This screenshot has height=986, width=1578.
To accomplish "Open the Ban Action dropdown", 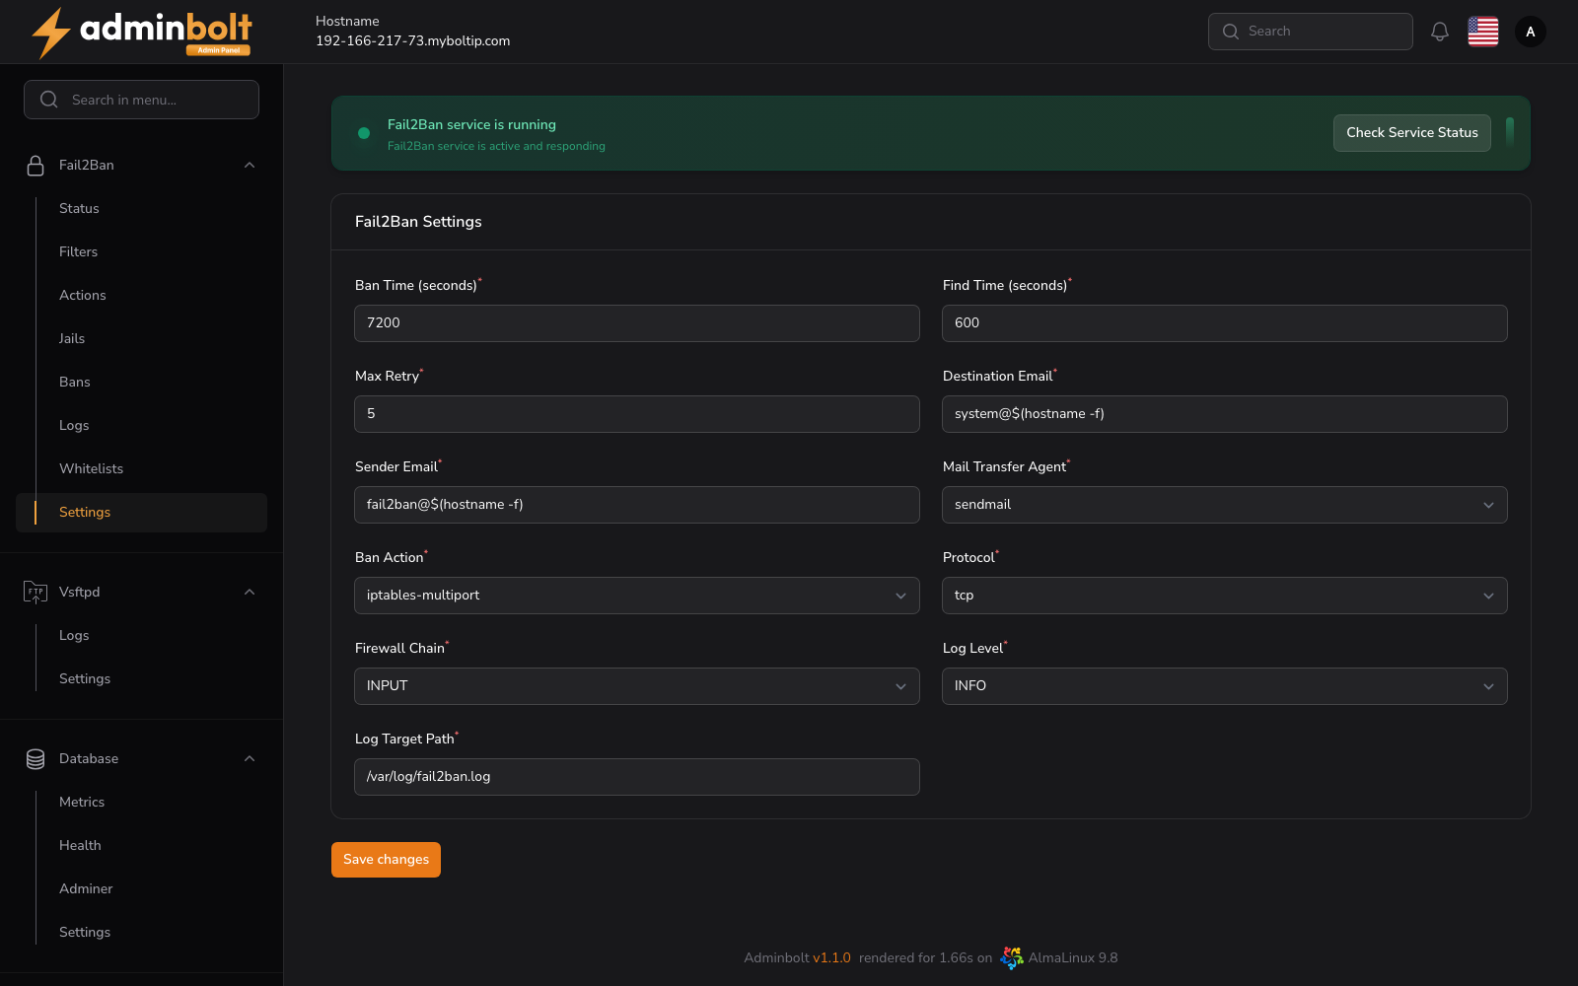I will (637, 596).
